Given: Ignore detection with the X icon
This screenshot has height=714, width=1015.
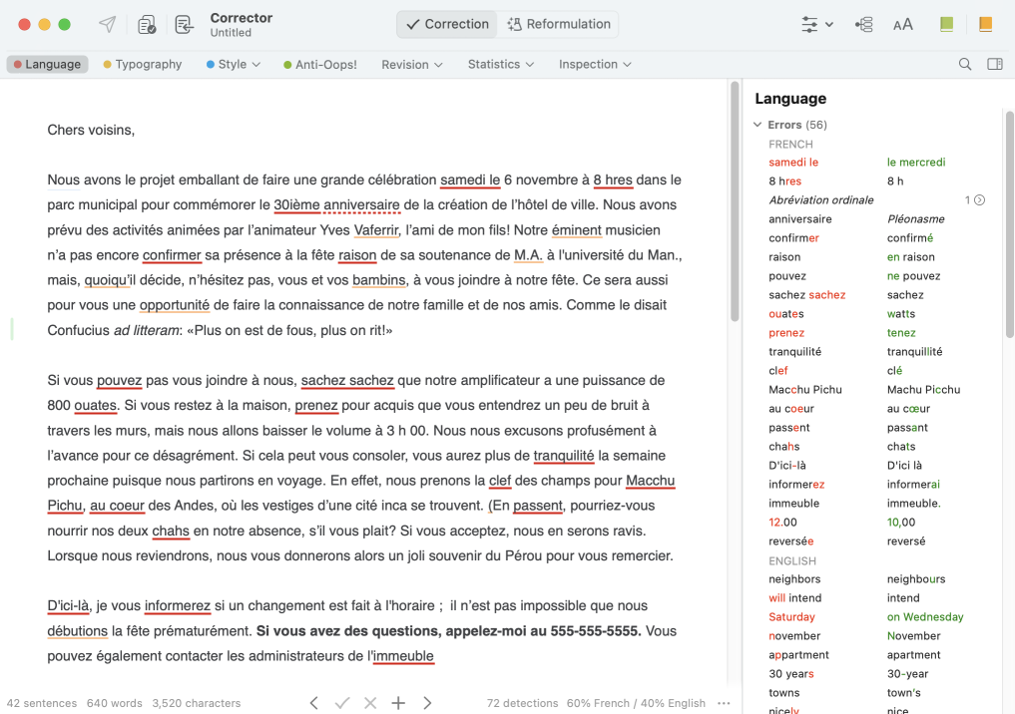Looking at the screenshot, I should tap(370, 703).
